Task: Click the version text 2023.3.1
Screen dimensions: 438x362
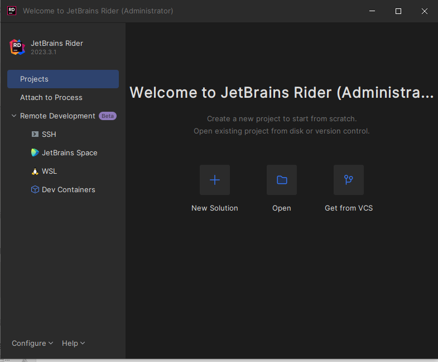Action: point(44,52)
